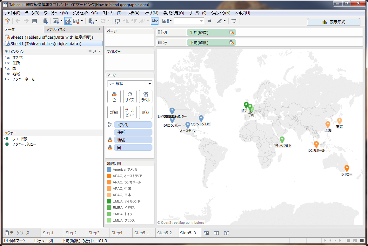Click the EMEA アイルランド green swatch

coord(109,201)
